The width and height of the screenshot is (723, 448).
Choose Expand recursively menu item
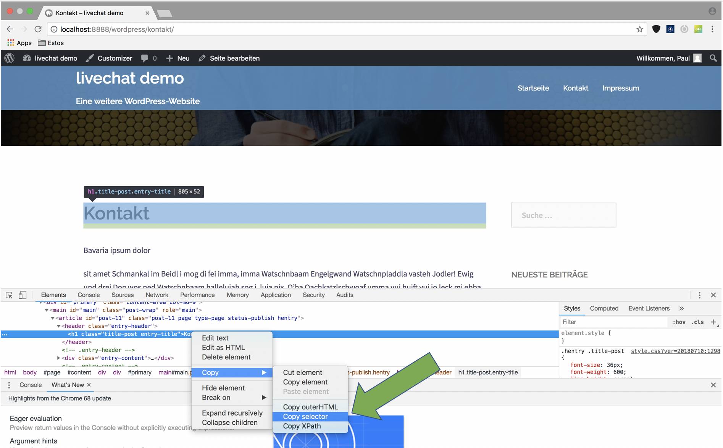(x=232, y=413)
